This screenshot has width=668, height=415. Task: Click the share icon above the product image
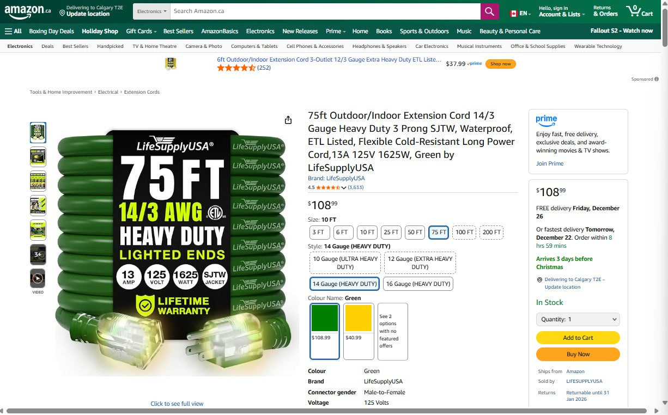coord(288,119)
